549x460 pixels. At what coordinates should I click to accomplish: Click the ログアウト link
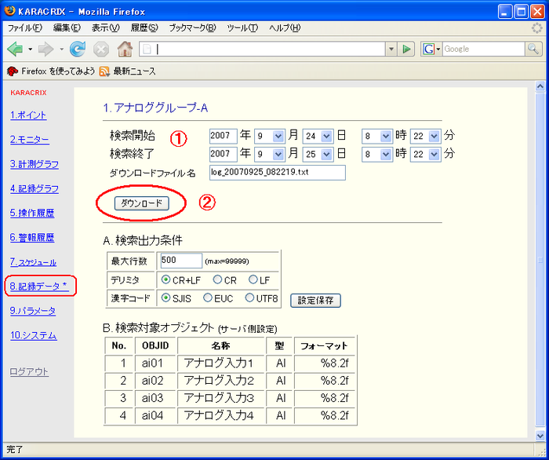pos(29,372)
